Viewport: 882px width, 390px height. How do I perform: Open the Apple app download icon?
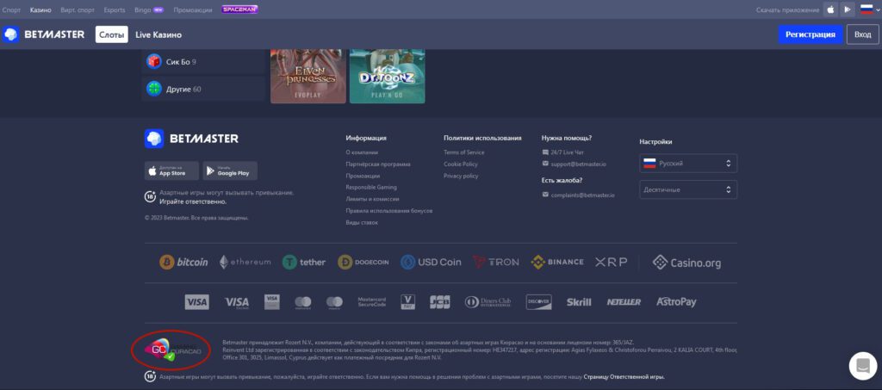click(x=830, y=9)
